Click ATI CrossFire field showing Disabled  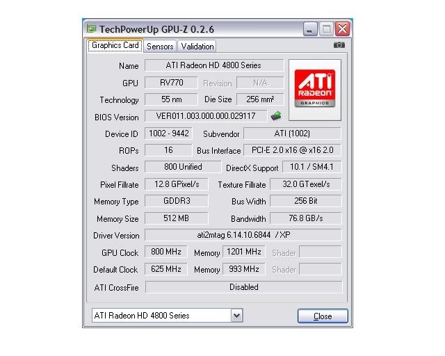click(244, 287)
